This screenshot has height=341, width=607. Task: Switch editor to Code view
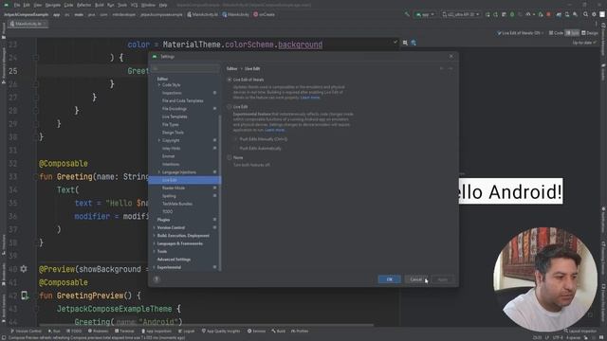point(556,33)
